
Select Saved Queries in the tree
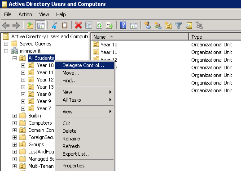[x=35, y=44]
